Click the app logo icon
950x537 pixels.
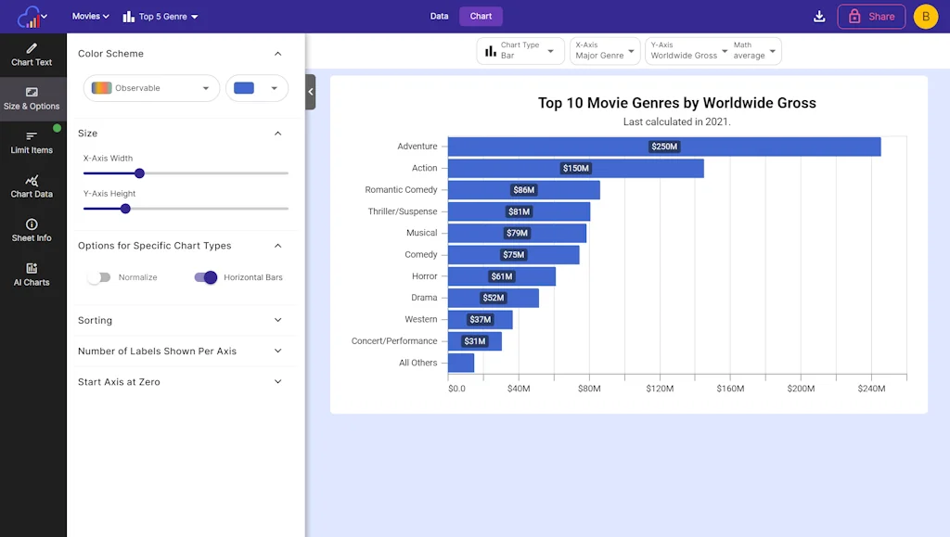pos(32,17)
